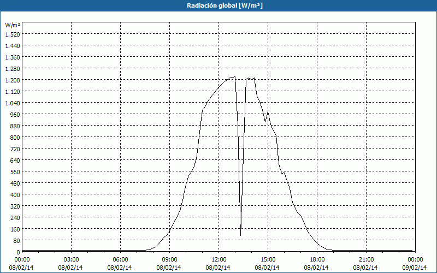Click the 09/02/14 date label

pyautogui.click(x=415, y=268)
